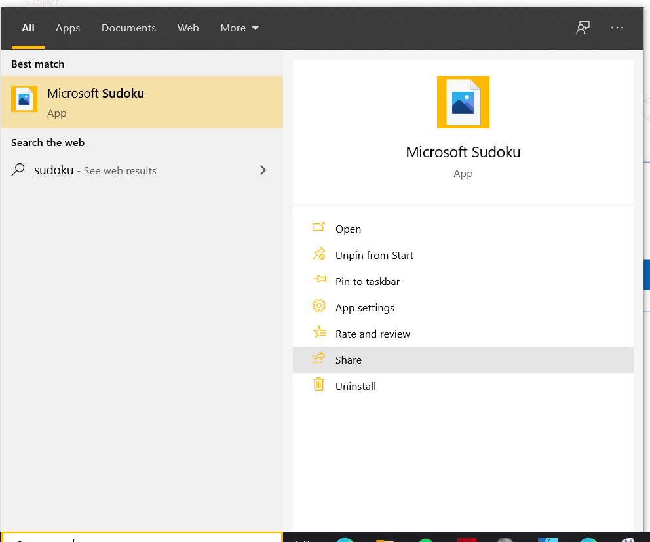Expand web results chevron arrow for sudoku
The width and height of the screenshot is (650, 542).
tap(263, 170)
